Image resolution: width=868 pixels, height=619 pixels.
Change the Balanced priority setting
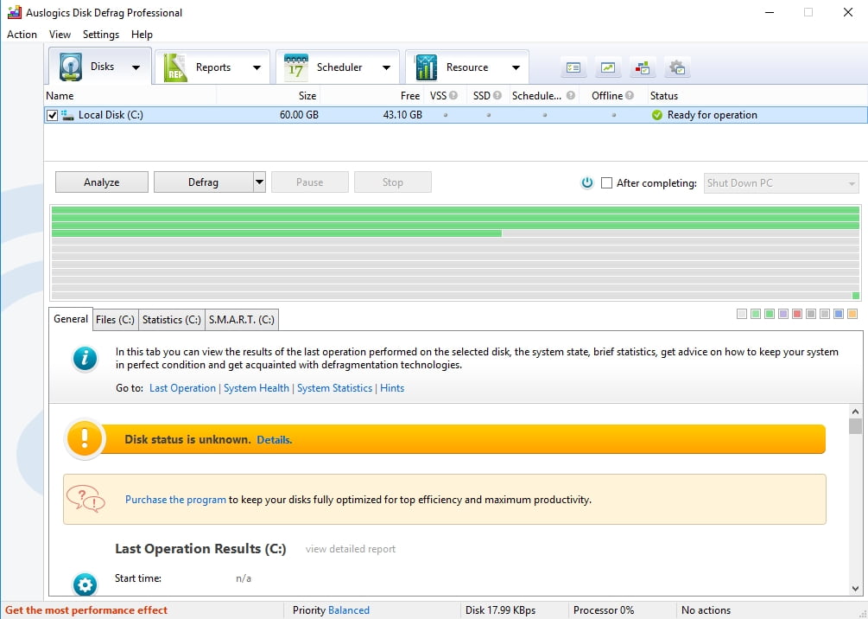349,610
